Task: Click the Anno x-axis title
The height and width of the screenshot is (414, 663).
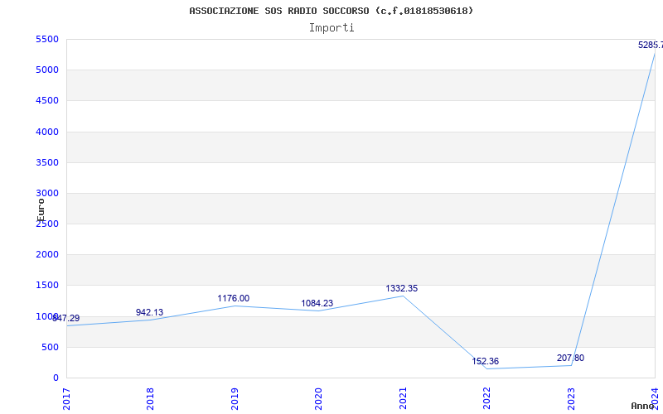Action: point(643,406)
